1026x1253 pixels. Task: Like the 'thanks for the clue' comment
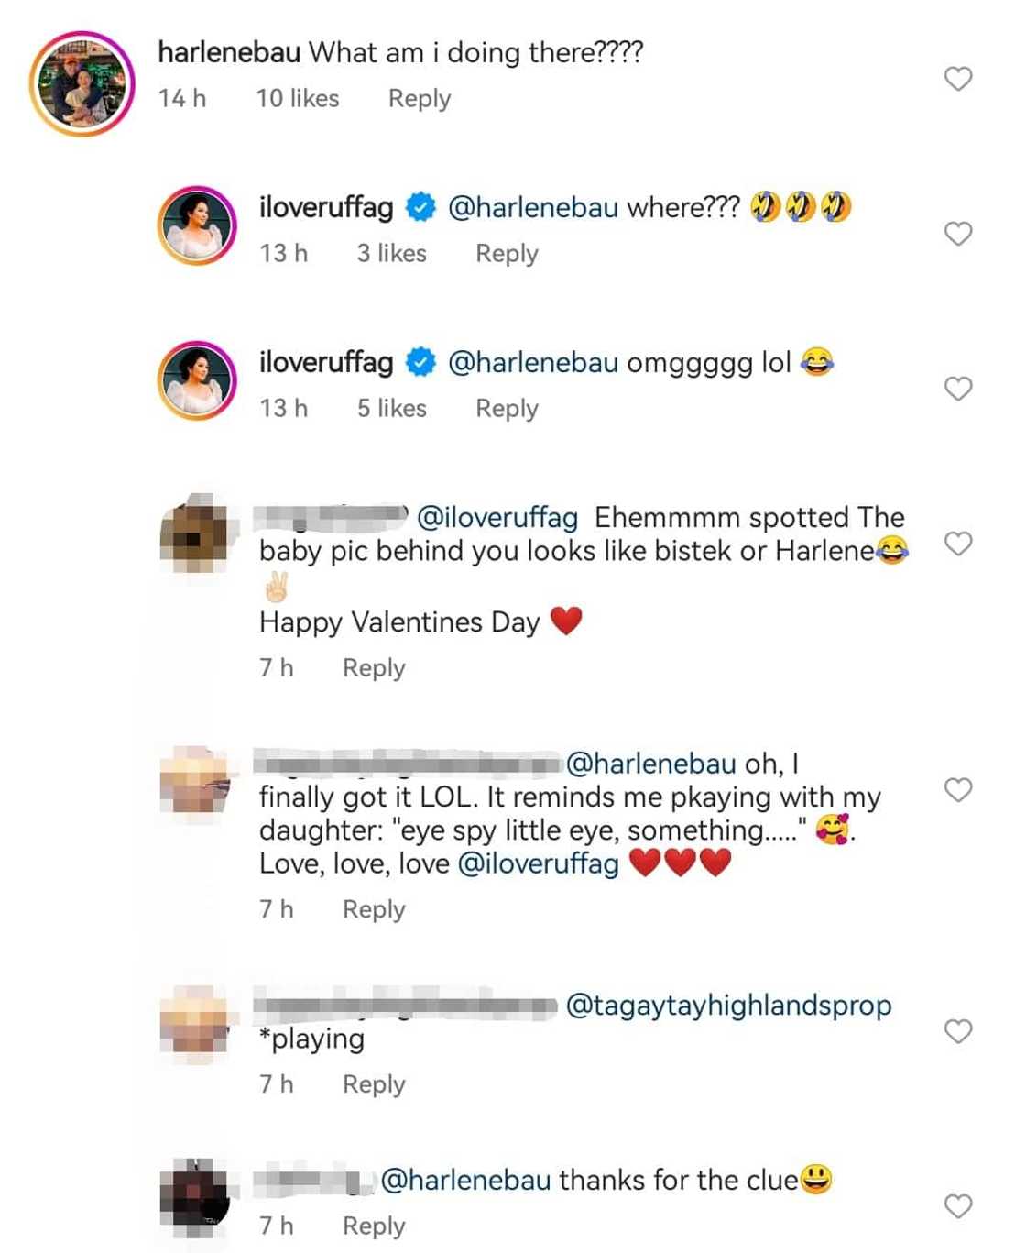[957, 1206]
